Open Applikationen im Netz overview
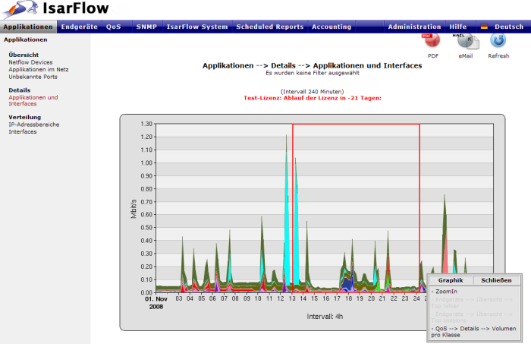531x344 pixels. click(x=39, y=69)
